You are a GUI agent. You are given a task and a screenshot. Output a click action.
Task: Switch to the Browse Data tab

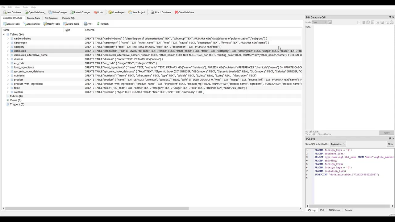click(33, 18)
